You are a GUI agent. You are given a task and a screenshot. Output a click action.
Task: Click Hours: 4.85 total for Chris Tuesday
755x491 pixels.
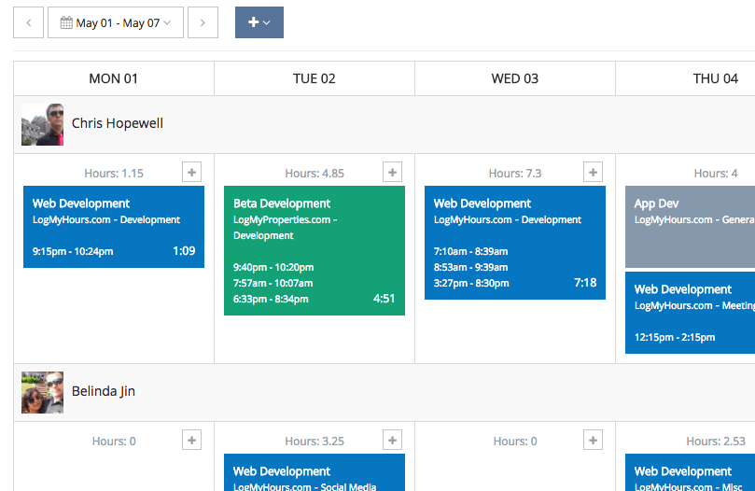click(315, 174)
